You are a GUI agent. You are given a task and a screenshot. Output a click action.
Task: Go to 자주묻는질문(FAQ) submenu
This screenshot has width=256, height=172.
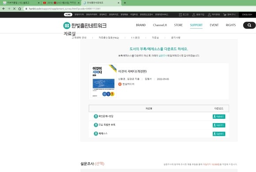click(x=109, y=37)
